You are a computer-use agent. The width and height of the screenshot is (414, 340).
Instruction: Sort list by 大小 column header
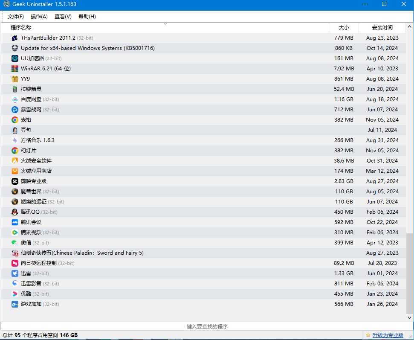tap(344, 27)
